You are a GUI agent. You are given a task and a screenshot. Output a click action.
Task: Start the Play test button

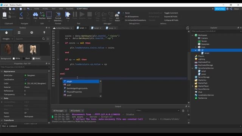(68, 14)
